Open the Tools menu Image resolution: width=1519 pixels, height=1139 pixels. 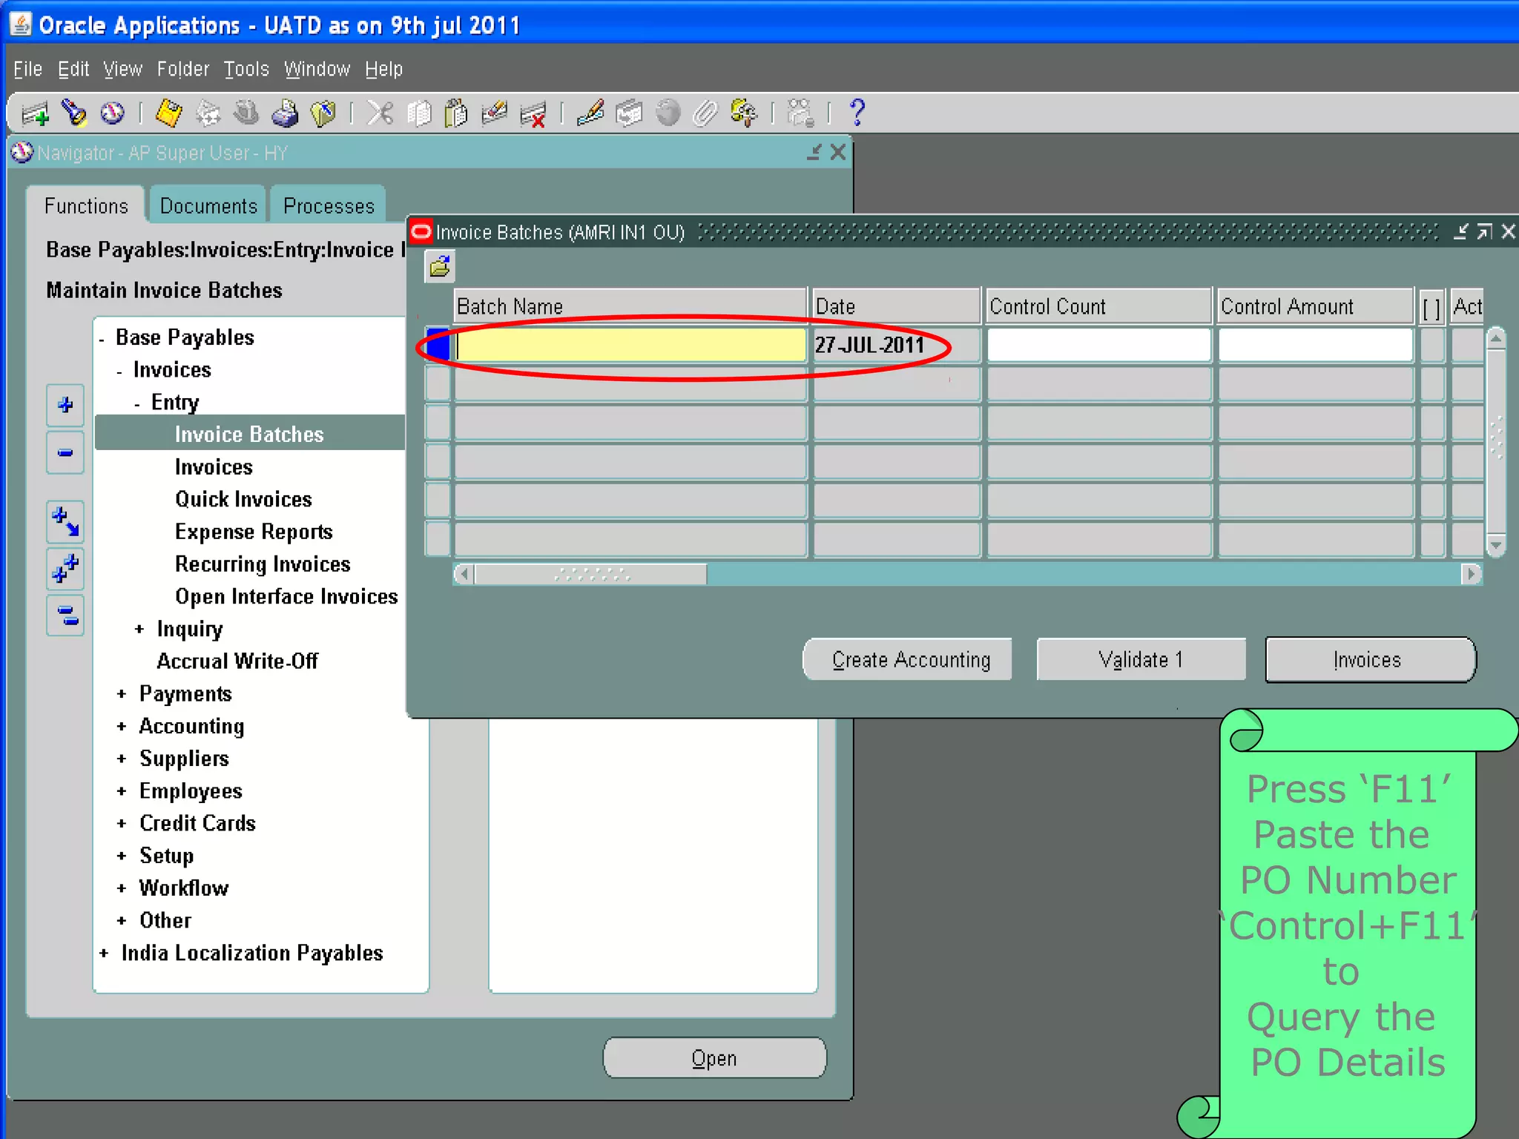coord(246,69)
